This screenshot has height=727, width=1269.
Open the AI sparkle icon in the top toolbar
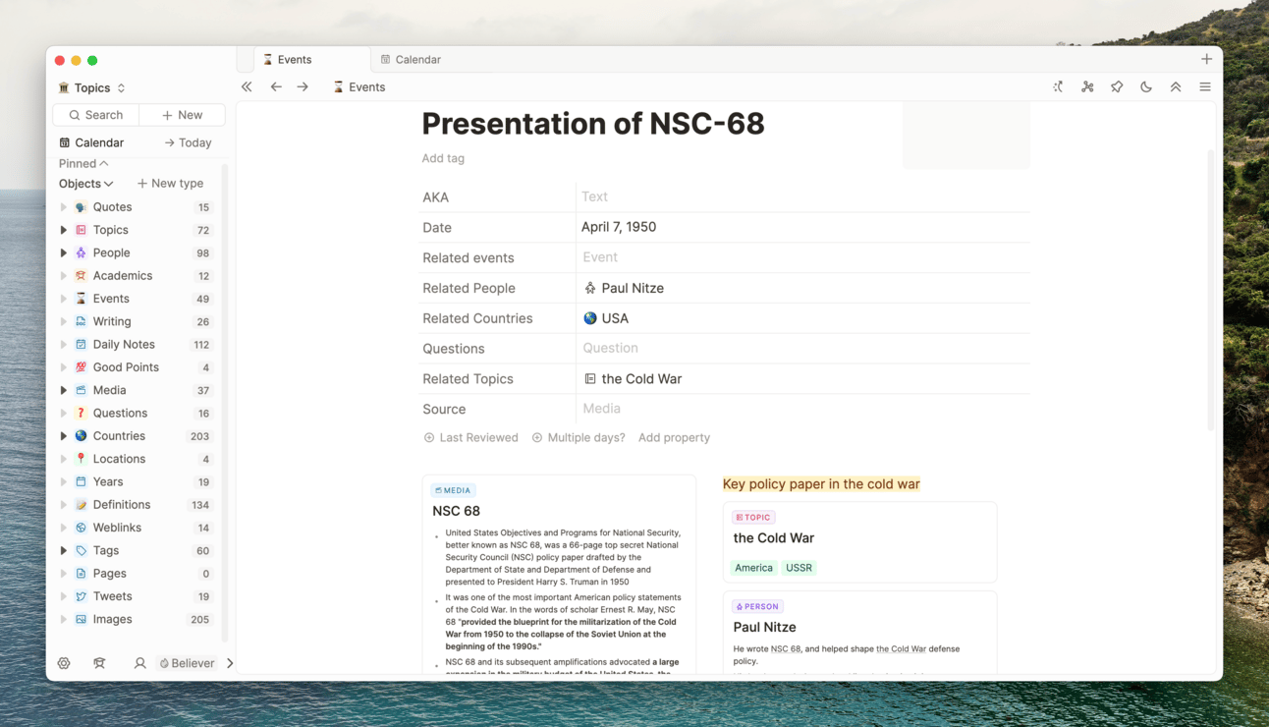click(x=1058, y=87)
